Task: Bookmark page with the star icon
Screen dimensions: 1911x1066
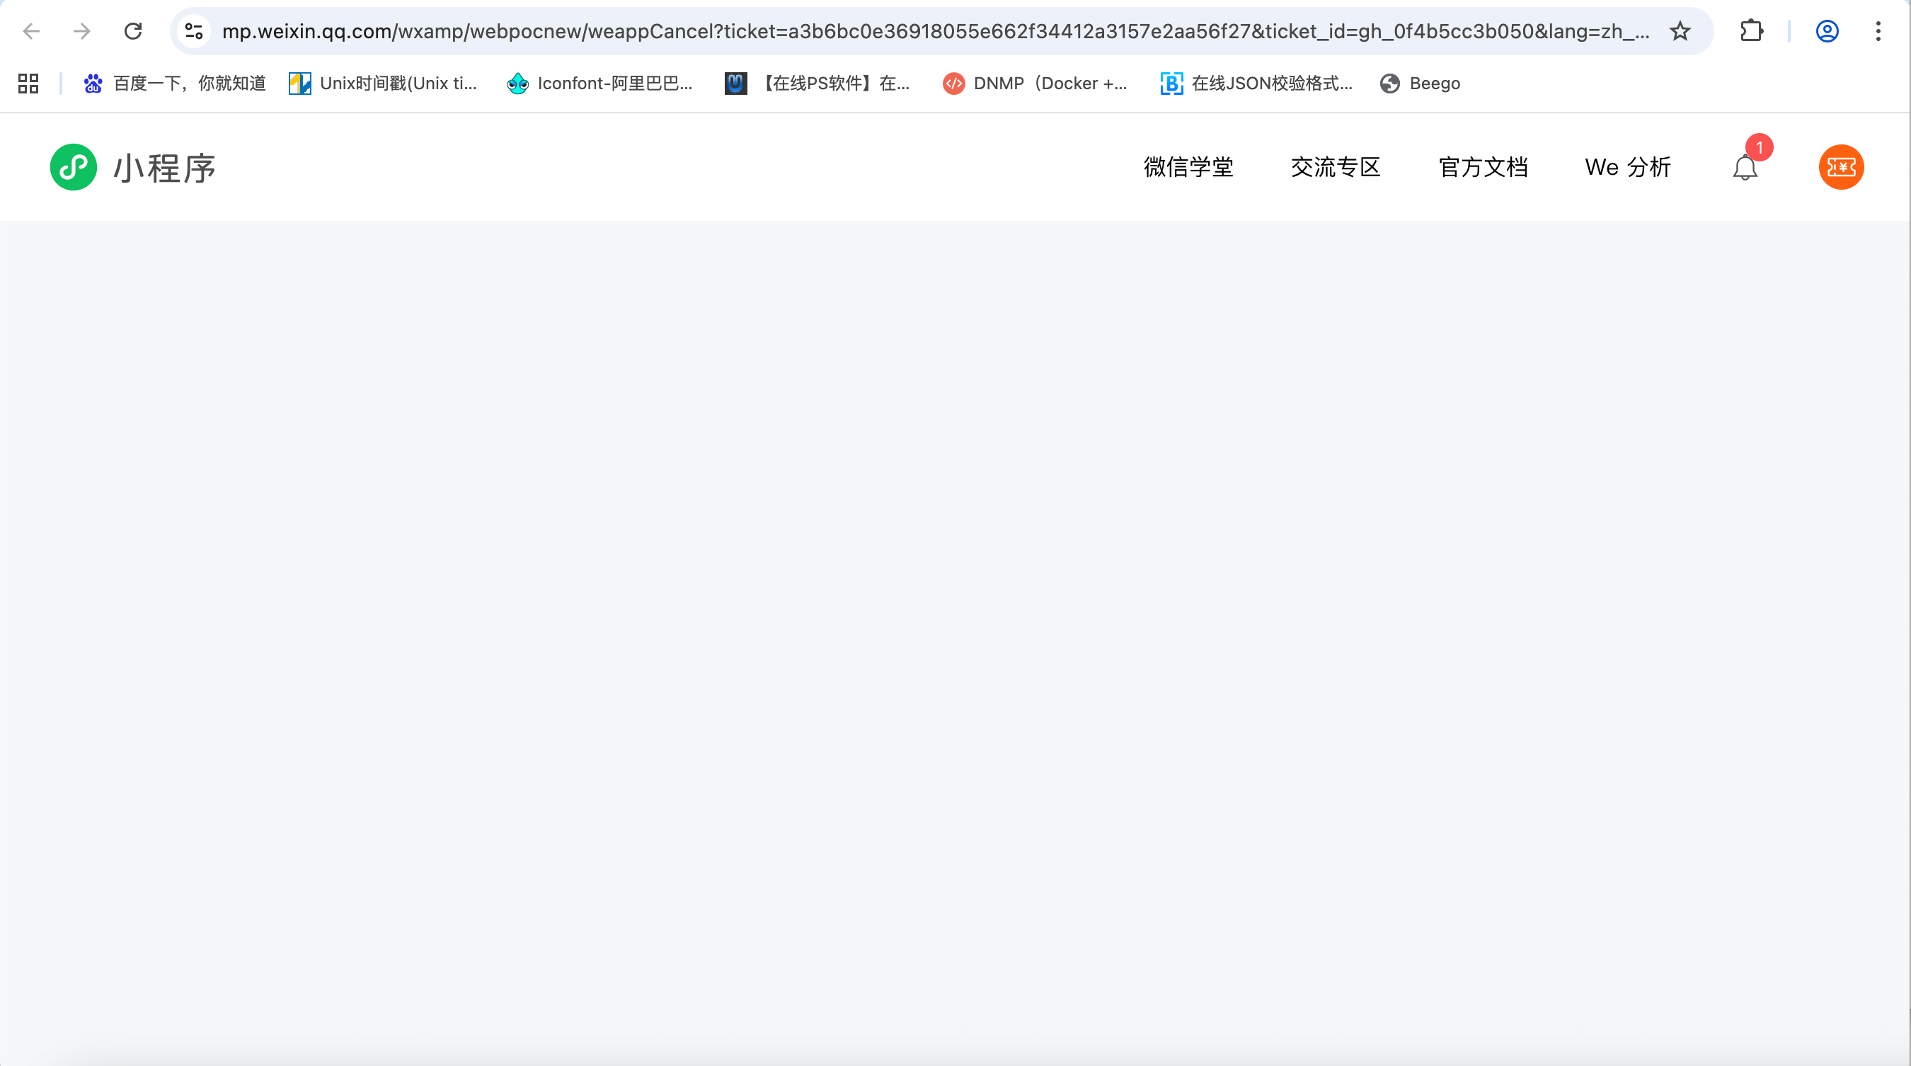Action: pyautogui.click(x=1680, y=31)
